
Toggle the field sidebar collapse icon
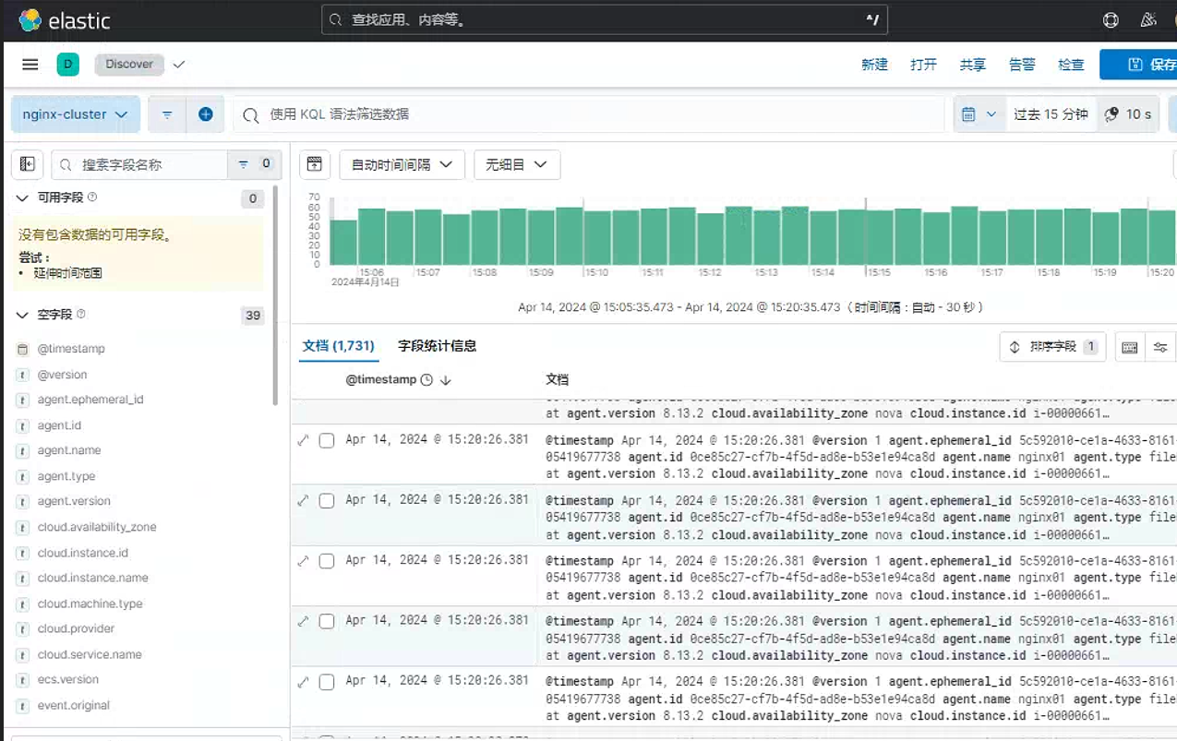pos(28,164)
